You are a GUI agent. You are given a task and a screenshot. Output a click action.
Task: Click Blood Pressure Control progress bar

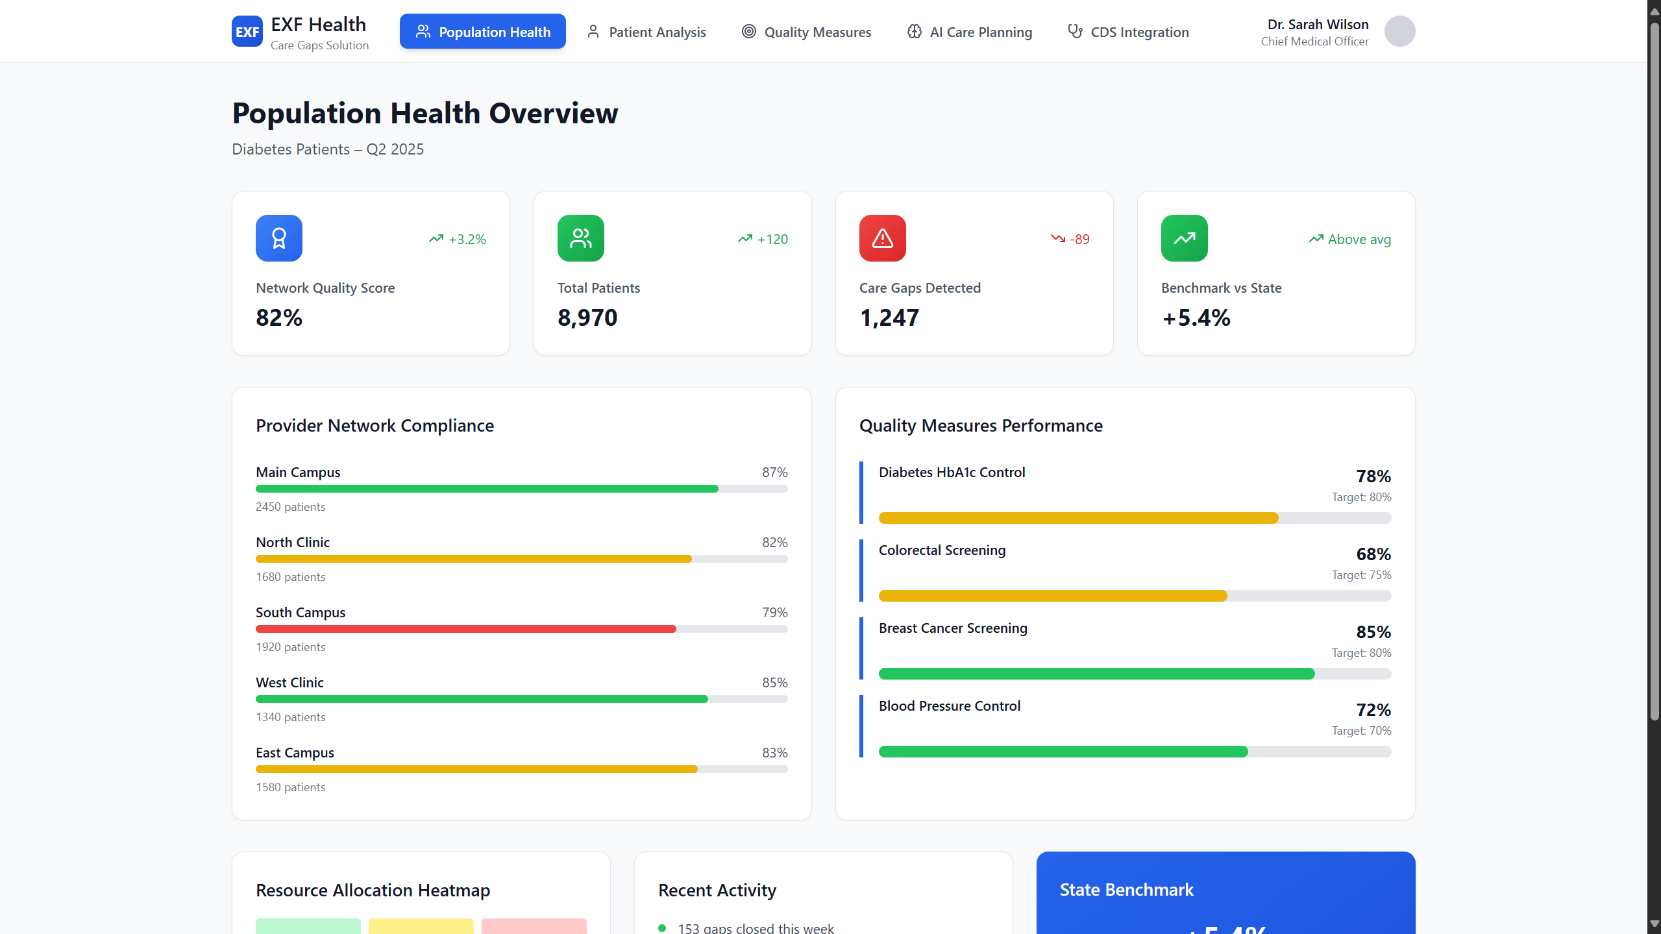pyautogui.click(x=1135, y=752)
